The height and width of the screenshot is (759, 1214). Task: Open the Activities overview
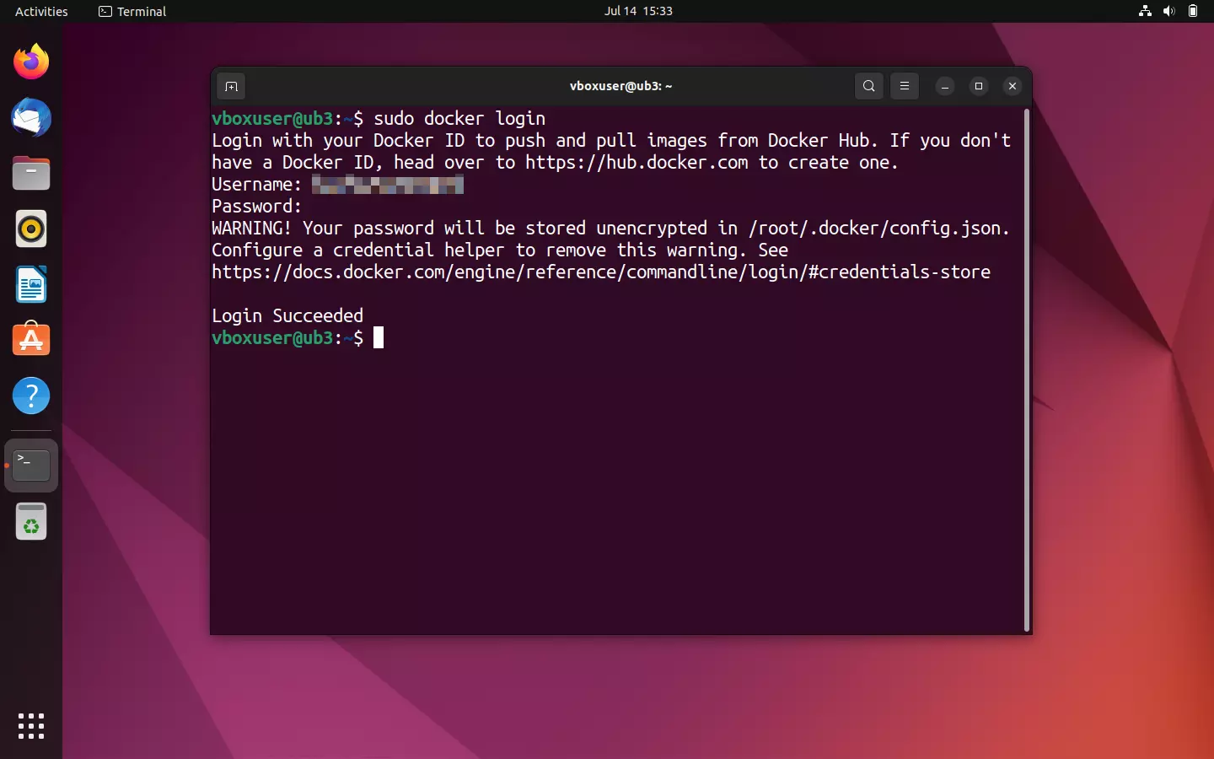pyautogui.click(x=40, y=11)
